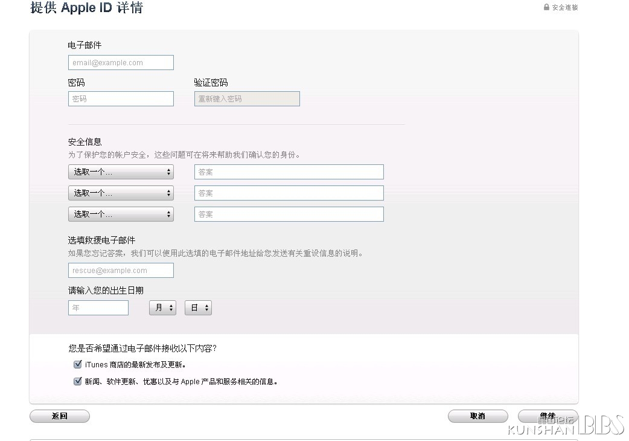Click the third 答案 answer field

[289, 214]
